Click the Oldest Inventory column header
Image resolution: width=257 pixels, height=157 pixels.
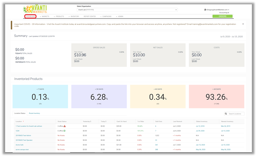pos(202,121)
